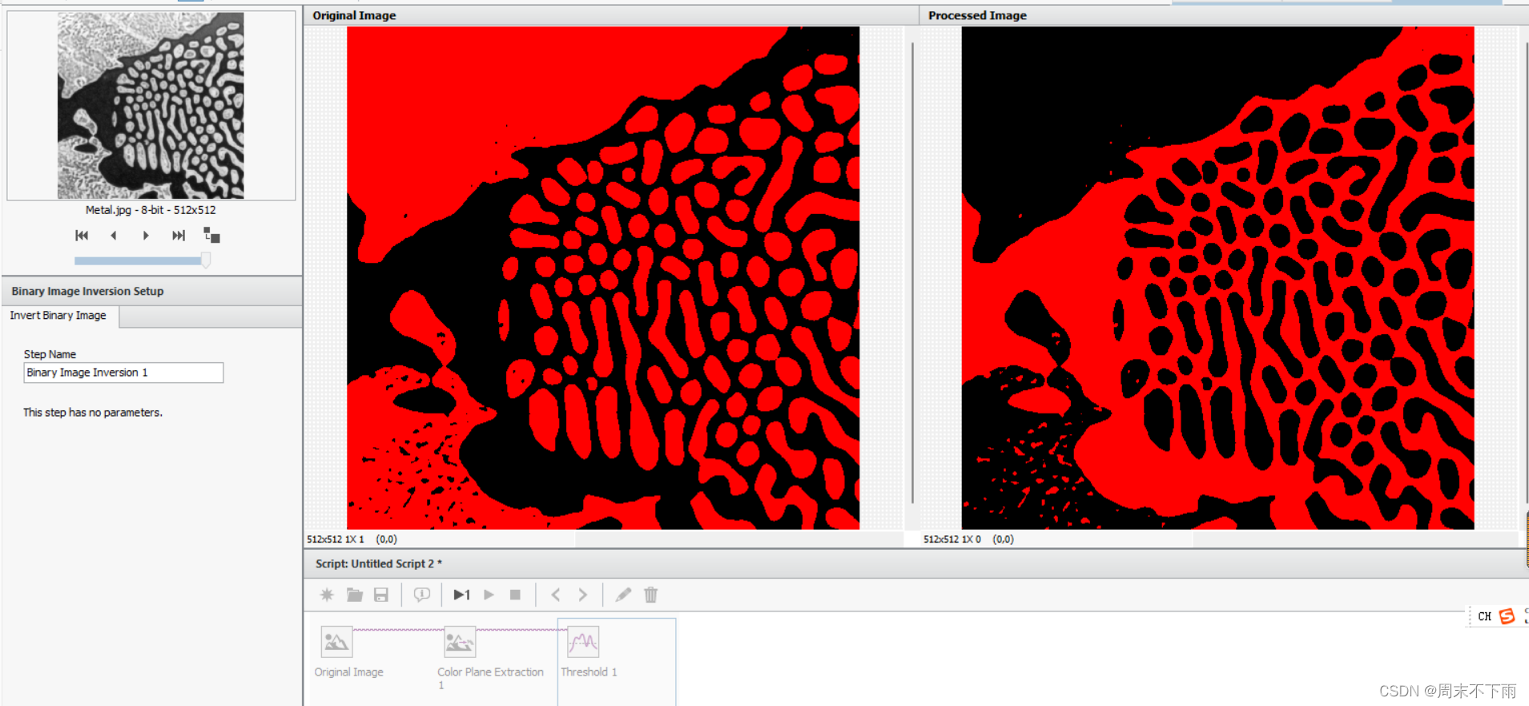Click the stop script square icon
This screenshot has height=706, width=1529.
516,595
